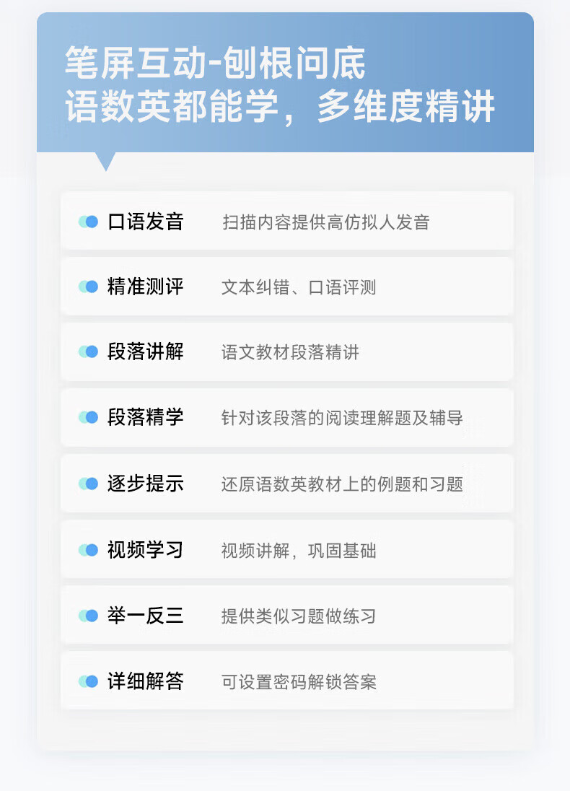Open the 段落讲解 feature title
This screenshot has height=791, width=570.
point(145,352)
